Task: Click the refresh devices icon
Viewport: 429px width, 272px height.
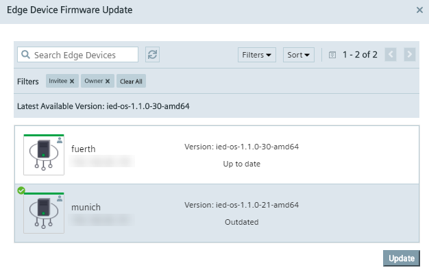Action: [x=152, y=54]
